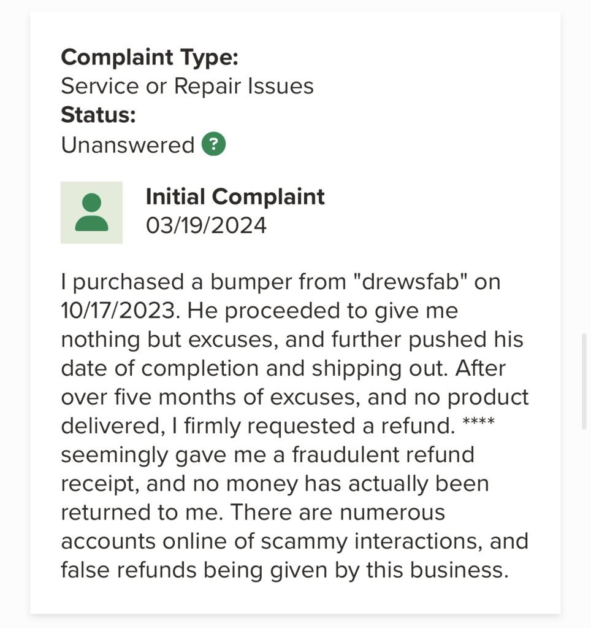
Task: Click the quoted word "drewsfab"
Action: tap(411, 282)
